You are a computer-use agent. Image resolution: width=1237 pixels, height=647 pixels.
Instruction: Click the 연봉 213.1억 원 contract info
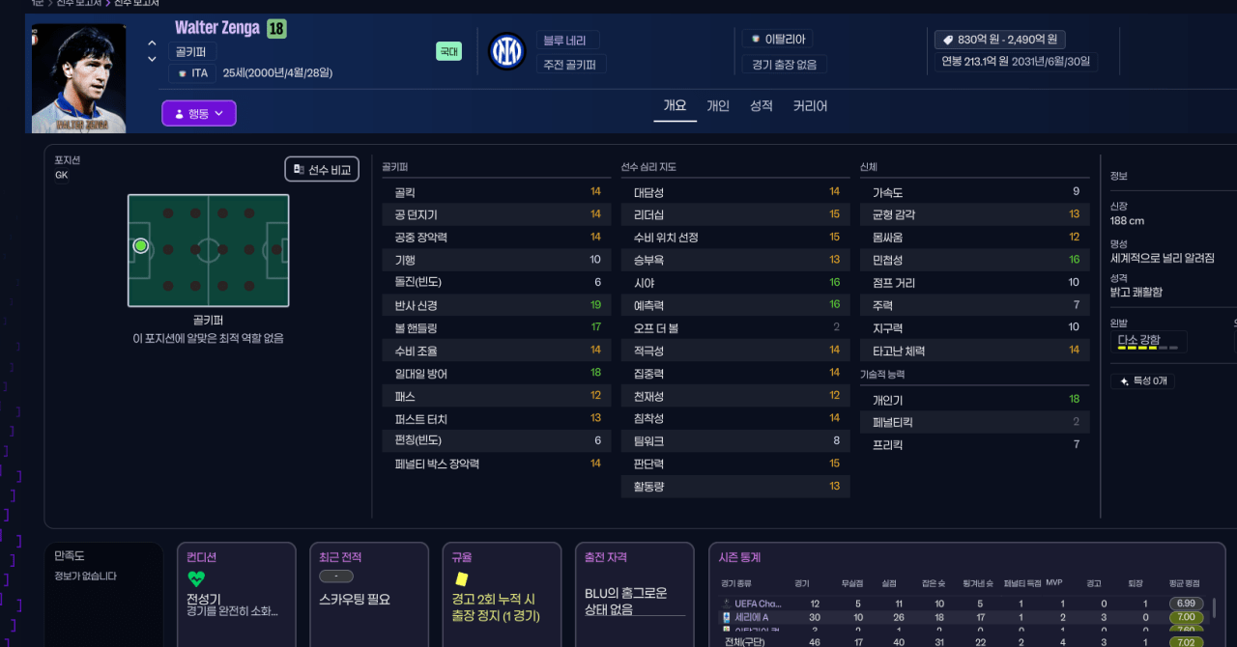[x=1016, y=62]
